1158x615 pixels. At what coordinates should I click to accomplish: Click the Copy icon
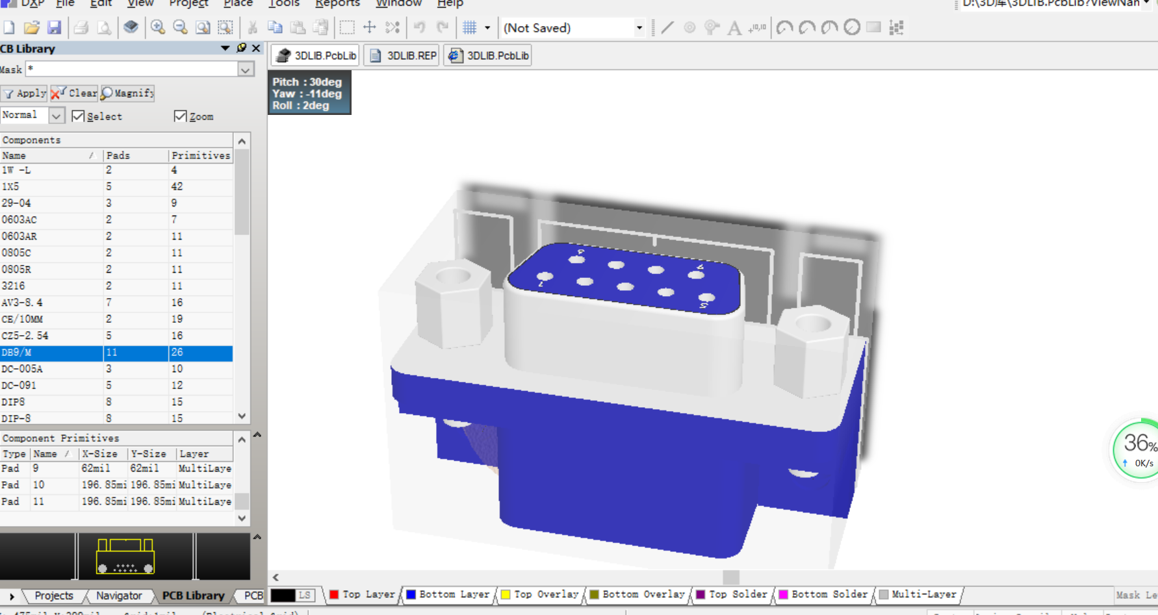(x=275, y=27)
